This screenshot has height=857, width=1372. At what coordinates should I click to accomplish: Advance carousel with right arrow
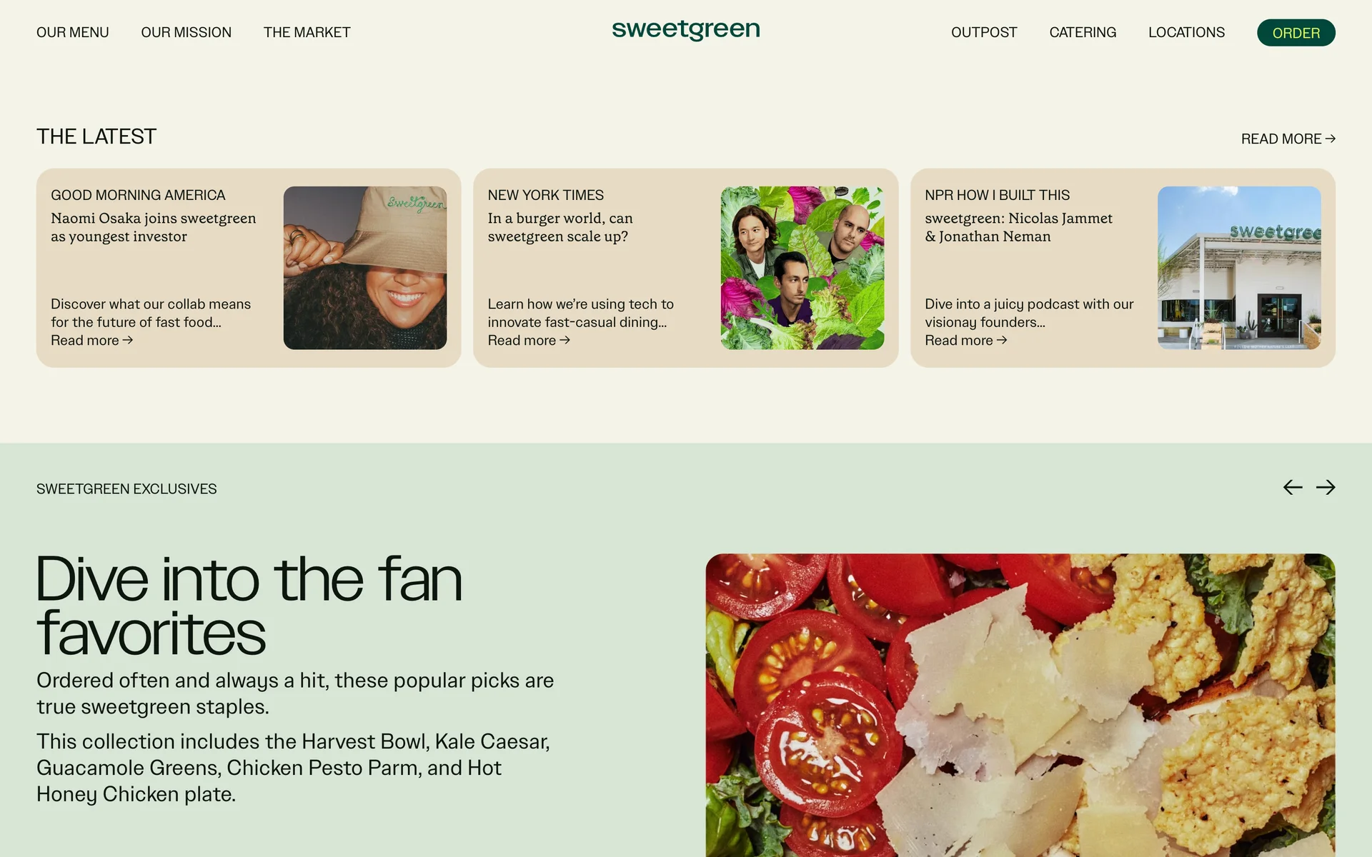pos(1326,488)
